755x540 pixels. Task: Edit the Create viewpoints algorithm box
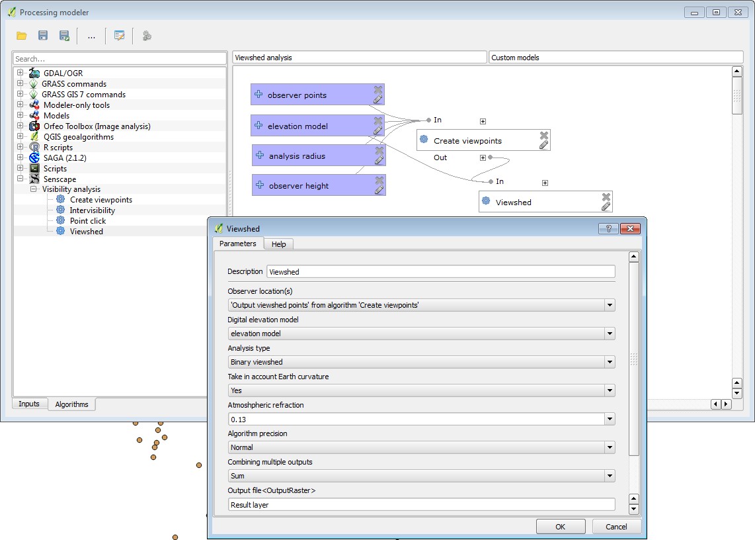[x=543, y=145]
